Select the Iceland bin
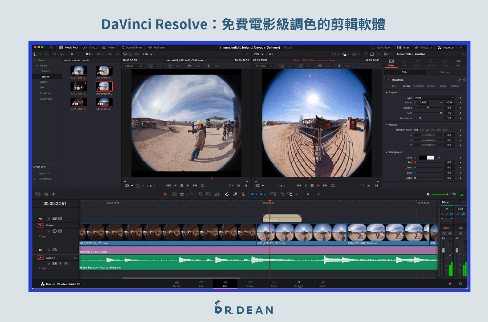 coord(46,71)
